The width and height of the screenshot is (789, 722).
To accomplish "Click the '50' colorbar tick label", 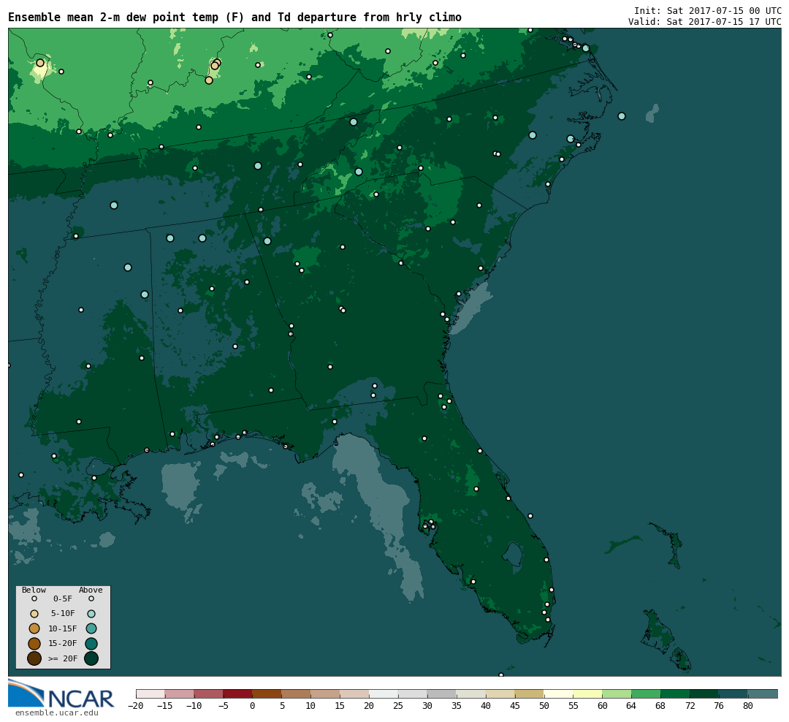I will [x=544, y=706].
